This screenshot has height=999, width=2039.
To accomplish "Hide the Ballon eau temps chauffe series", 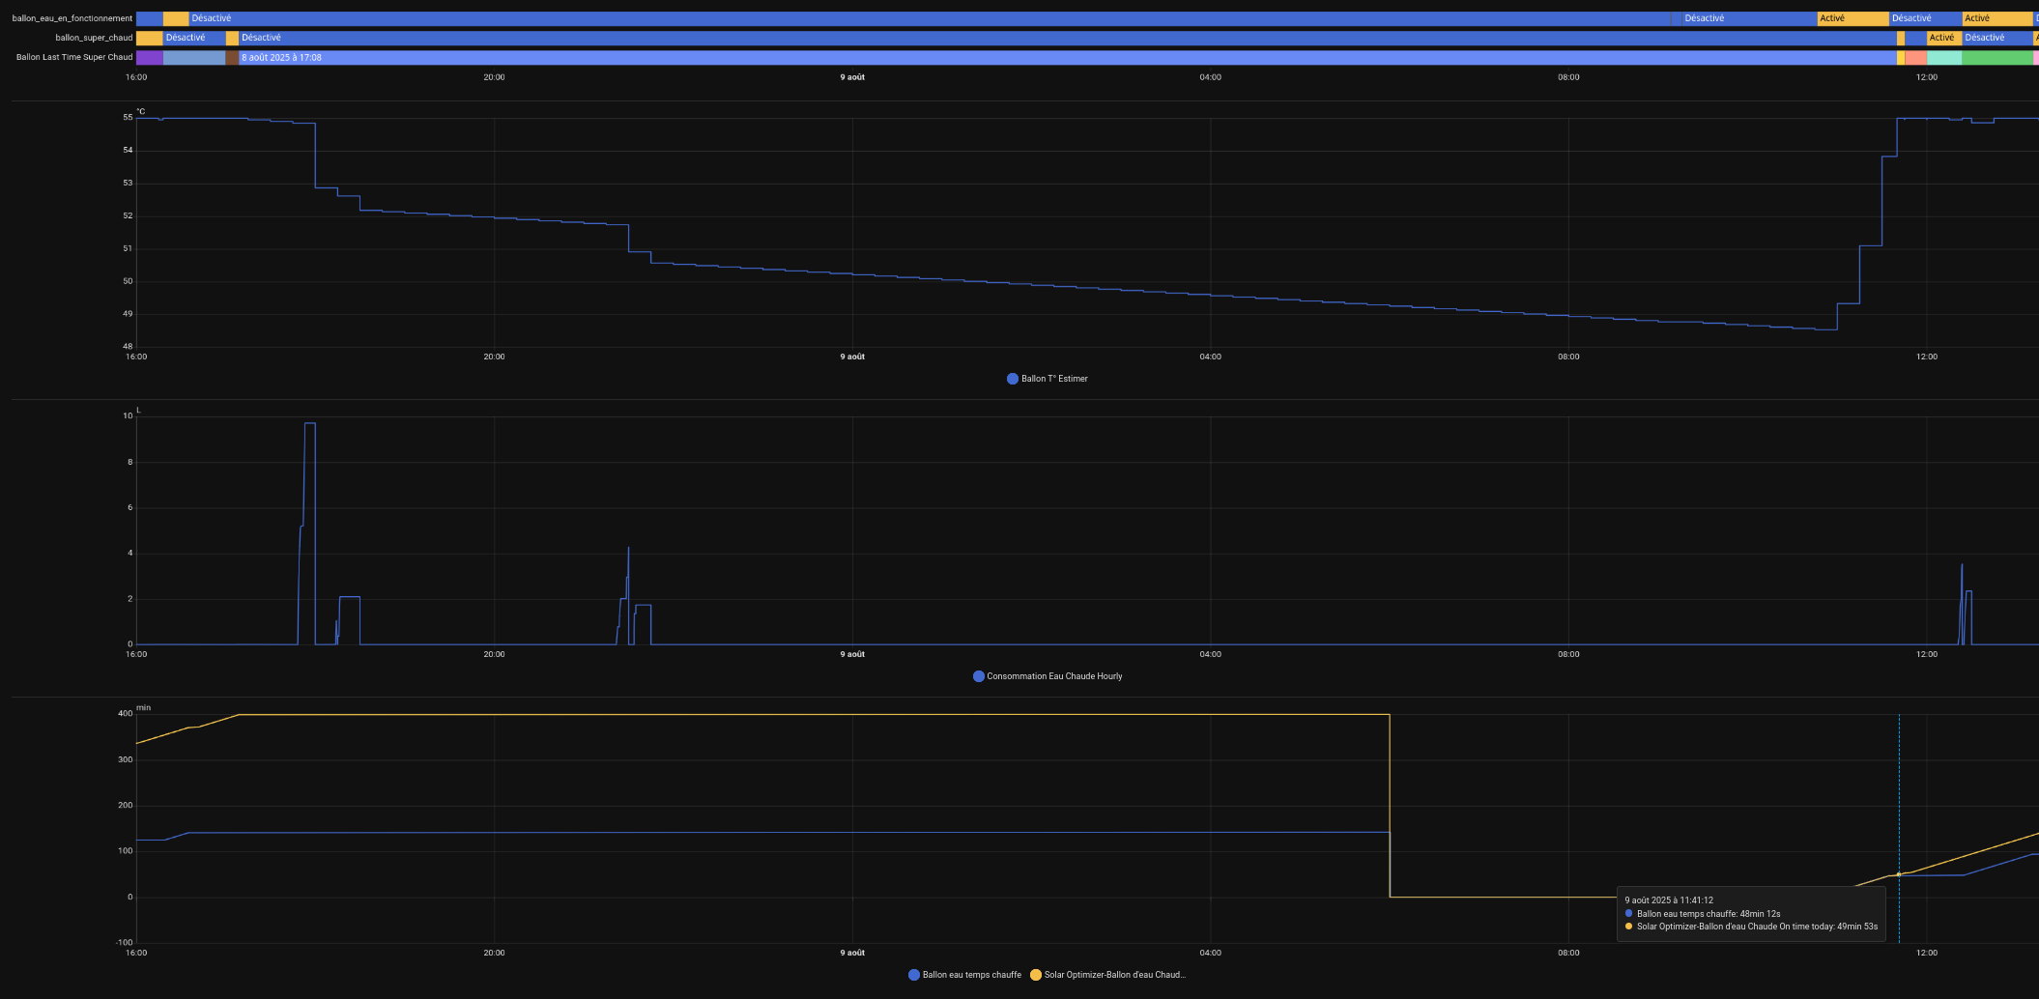I will point(964,975).
